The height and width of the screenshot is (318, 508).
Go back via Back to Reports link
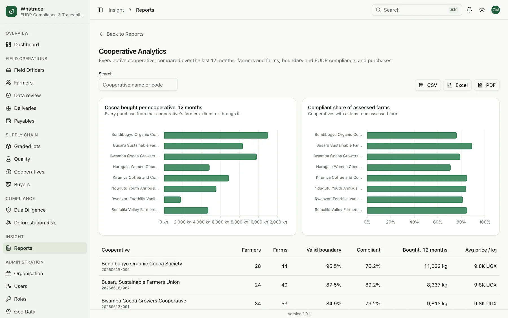pos(122,34)
